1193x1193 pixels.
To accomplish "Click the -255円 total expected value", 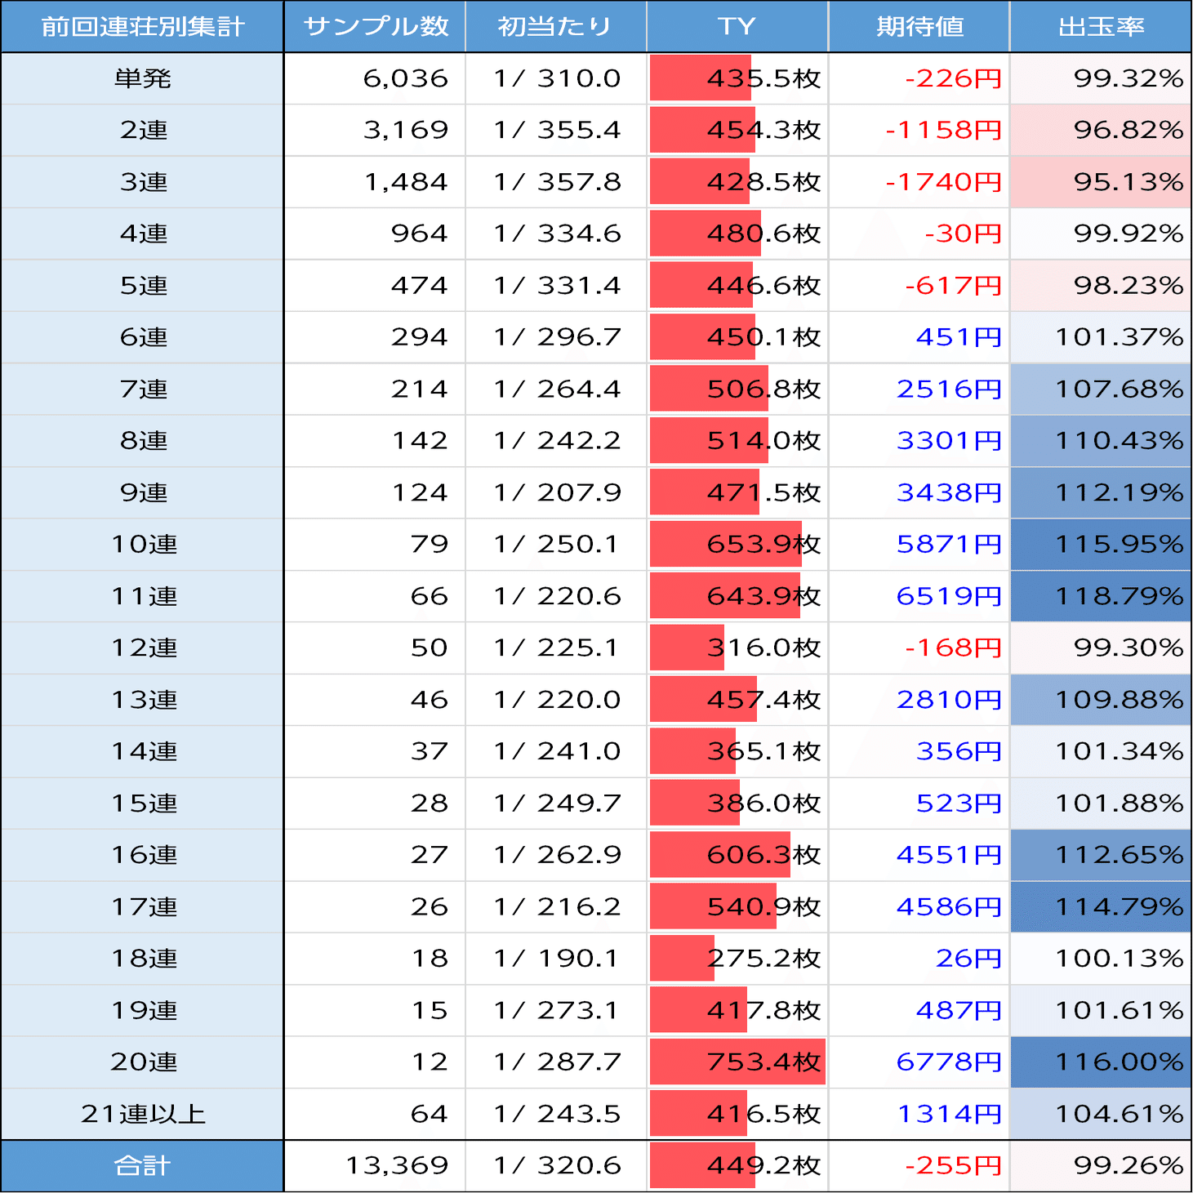I will (919, 1166).
